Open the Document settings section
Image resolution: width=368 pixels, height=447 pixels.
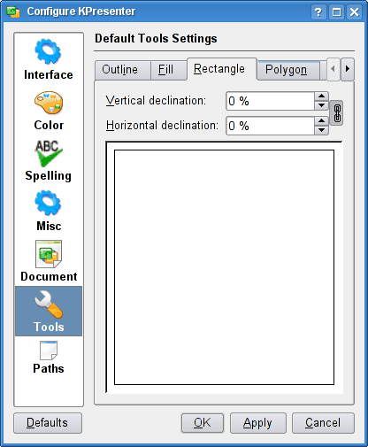coord(49,261)
